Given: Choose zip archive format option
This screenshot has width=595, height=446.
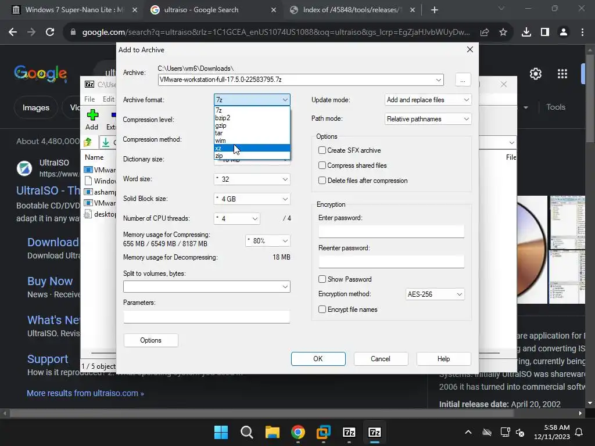Looking at the screenshot, I should pyautogui.click(x=252, y=156).
